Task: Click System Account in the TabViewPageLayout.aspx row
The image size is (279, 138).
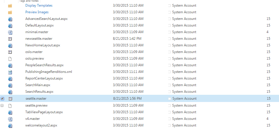Action: 184,112
